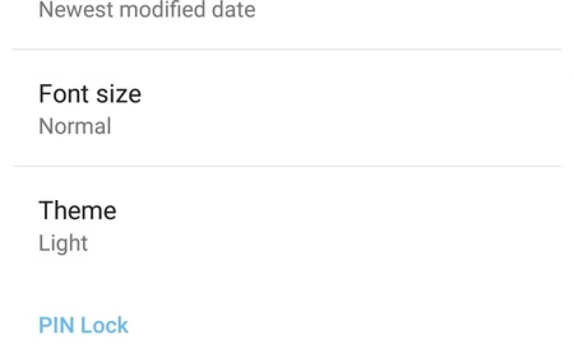Tap blank area right of Newest modified date
Screen dimensions: 574x358
401,12
